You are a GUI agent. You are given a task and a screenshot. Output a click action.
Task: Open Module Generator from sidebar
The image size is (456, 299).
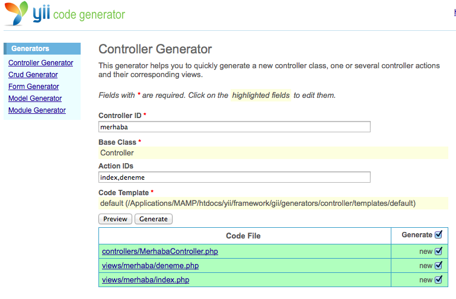point(37,110)
